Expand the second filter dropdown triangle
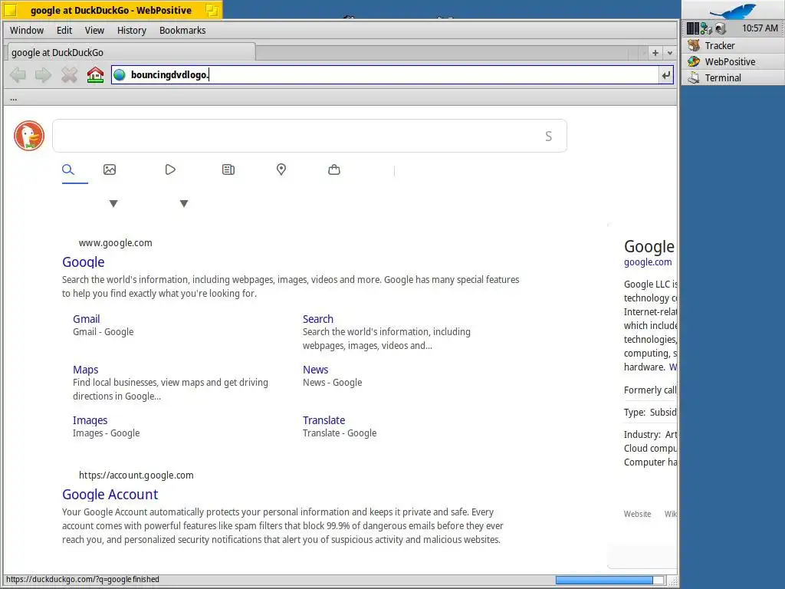The width and height of the screenshot is (785, 589). pos(184,204)
